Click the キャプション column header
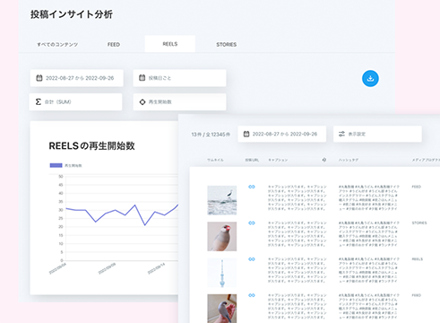Image resolution: width=440 pixels, height=323 pixels. tap(278, 160)
